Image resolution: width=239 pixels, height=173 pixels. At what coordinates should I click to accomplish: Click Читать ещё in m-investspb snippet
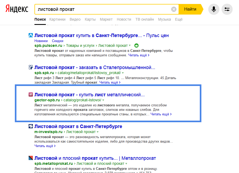[x=45, y=146]
